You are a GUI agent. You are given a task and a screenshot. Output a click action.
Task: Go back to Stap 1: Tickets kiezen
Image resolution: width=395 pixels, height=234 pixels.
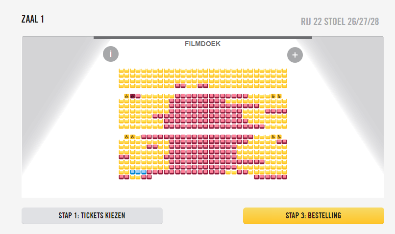pos(92,216)
